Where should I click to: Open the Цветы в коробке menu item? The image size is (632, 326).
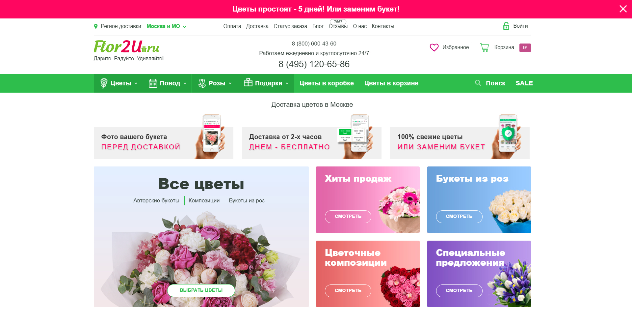327,83
